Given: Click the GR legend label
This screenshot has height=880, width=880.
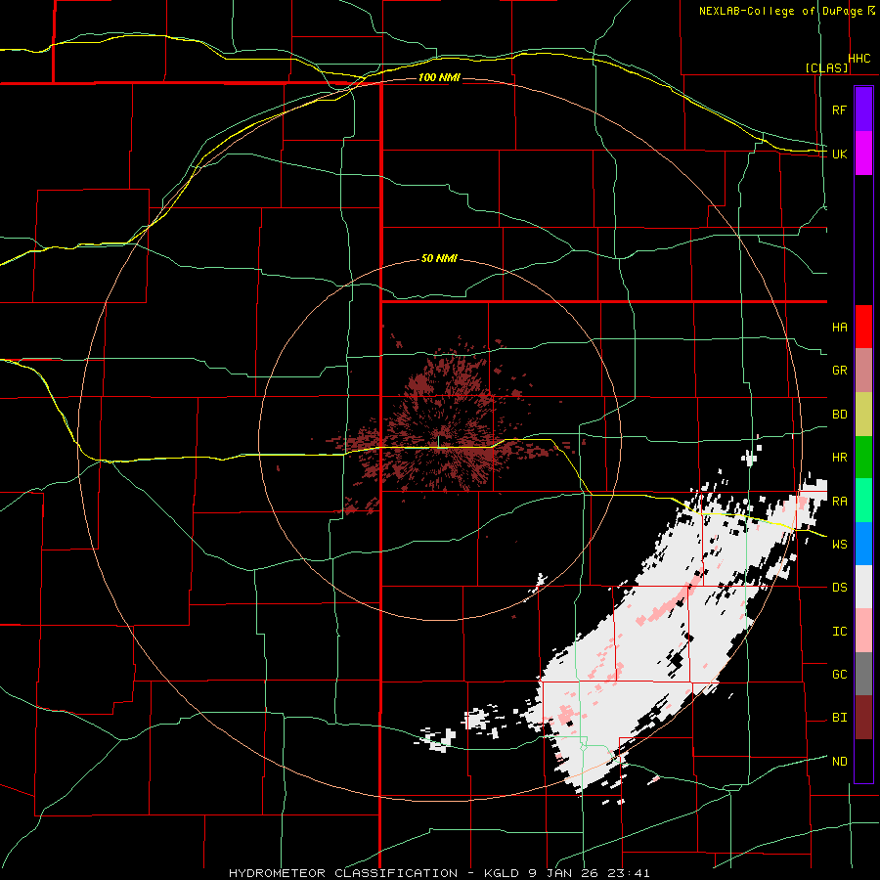Looking at the screenshot, I should pyautogui.click(x=839, y=371).
